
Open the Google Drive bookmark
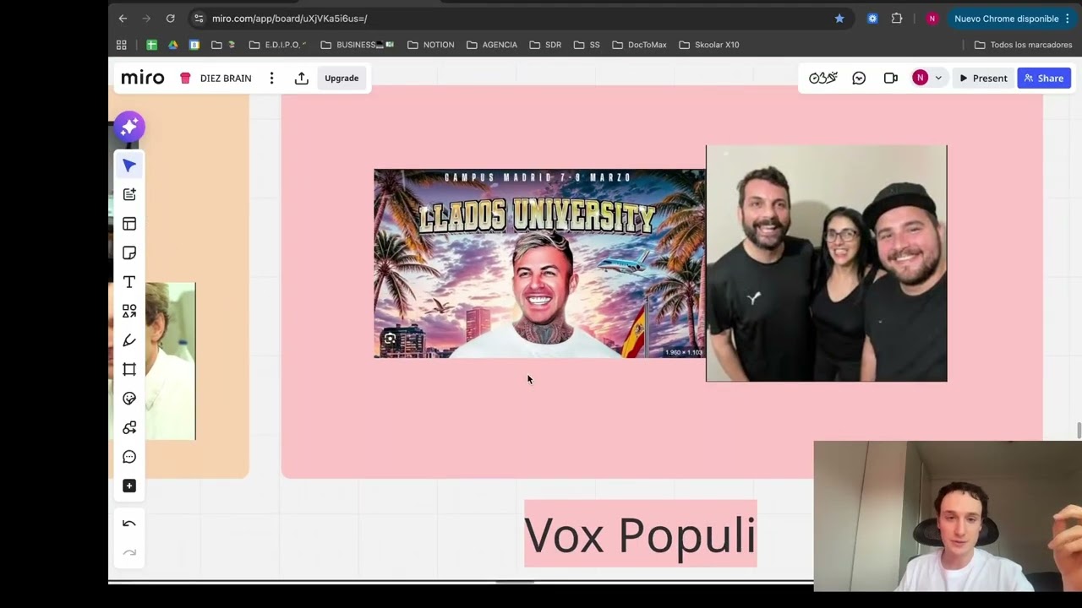[172, 45]
